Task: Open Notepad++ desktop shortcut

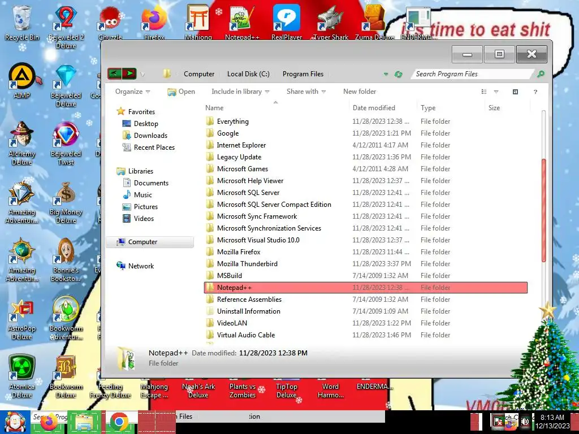Action: click(242, 23)
